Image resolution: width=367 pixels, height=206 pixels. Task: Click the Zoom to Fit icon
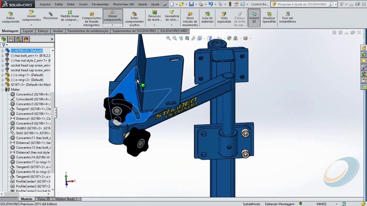(x=168, y=38)
